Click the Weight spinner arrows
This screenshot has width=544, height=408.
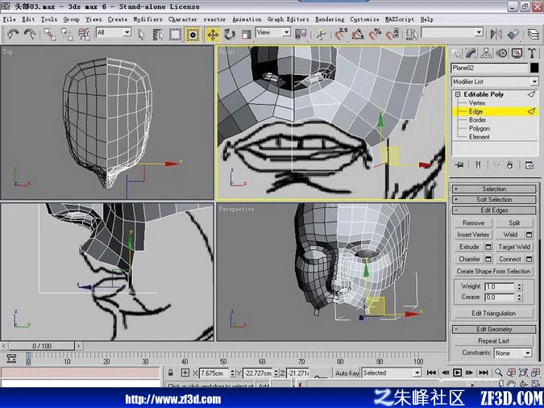pyautogui.click(x=519, y=287)
